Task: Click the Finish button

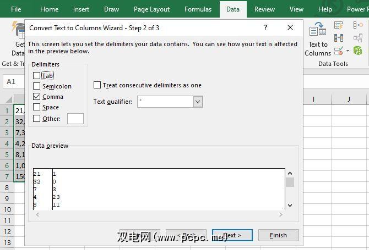Action: click(x=278, y=235)
